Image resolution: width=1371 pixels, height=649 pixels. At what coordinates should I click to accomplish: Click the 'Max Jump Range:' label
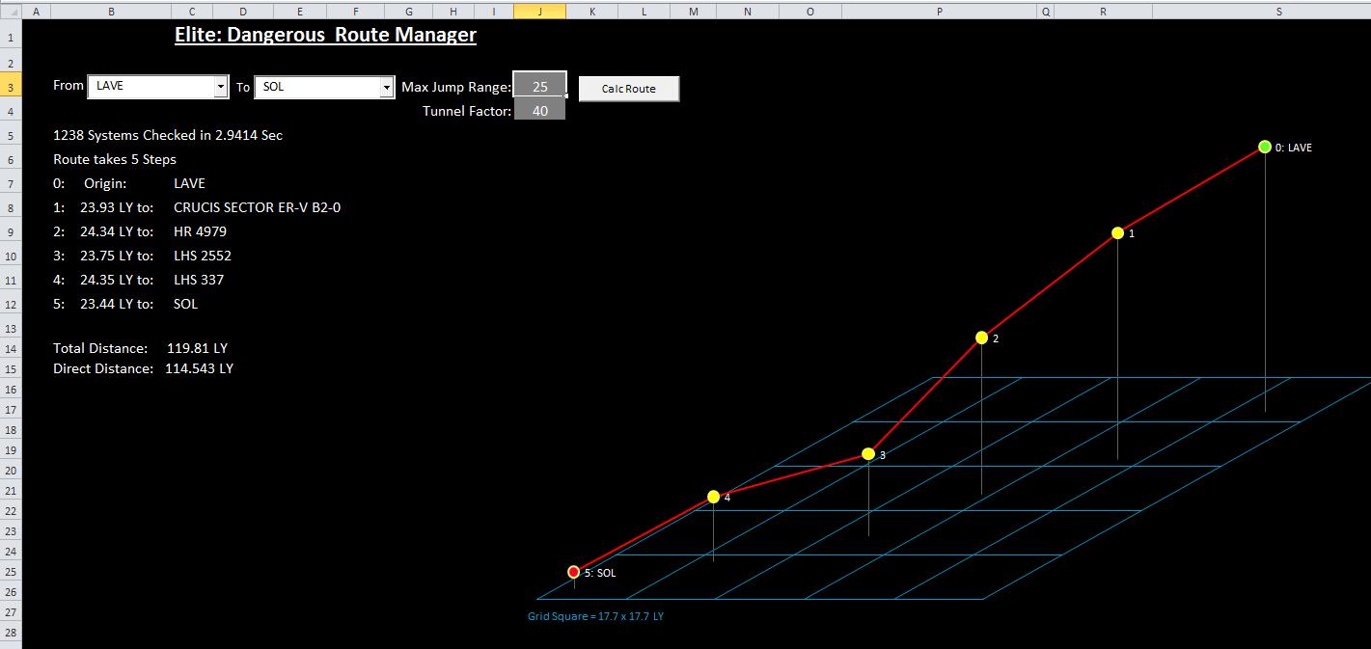(x=456, y=87)
